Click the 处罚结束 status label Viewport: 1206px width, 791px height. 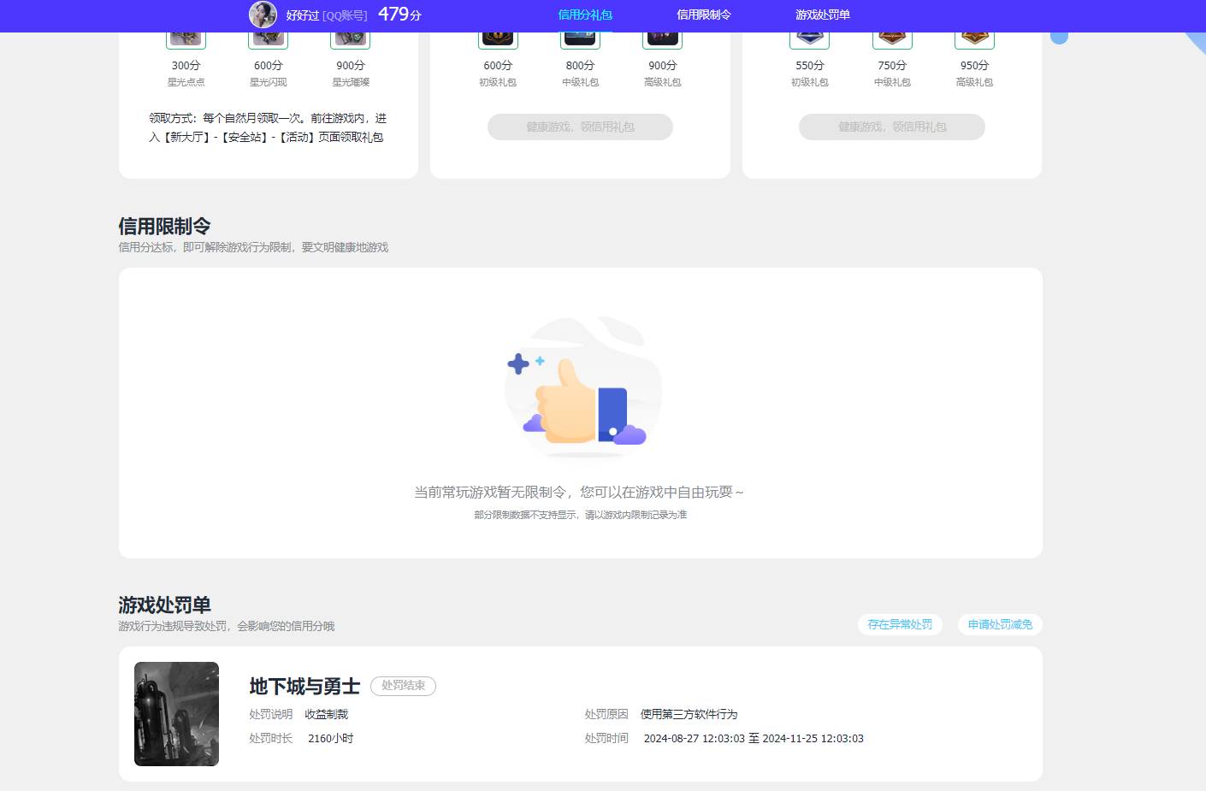click(403, 686)
